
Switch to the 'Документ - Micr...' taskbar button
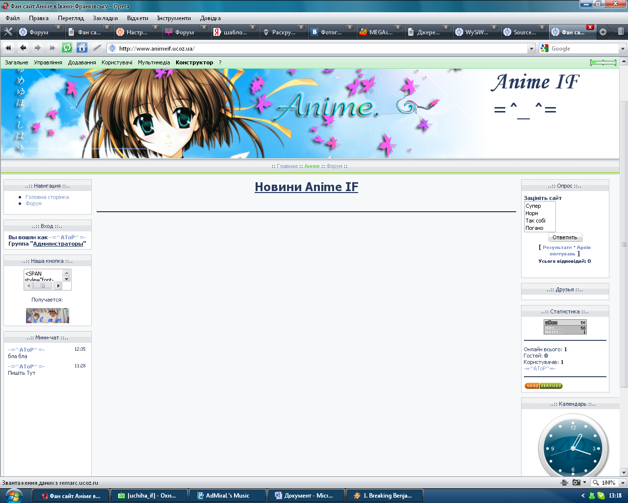coord(306,496)
